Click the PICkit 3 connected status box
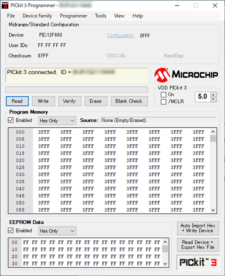Screen dimensions: 225x276 click(x=76, y=75)
